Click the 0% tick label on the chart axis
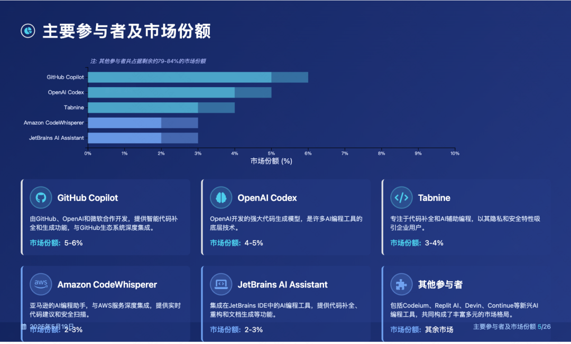The image size is (571, 344). [88, 154]
